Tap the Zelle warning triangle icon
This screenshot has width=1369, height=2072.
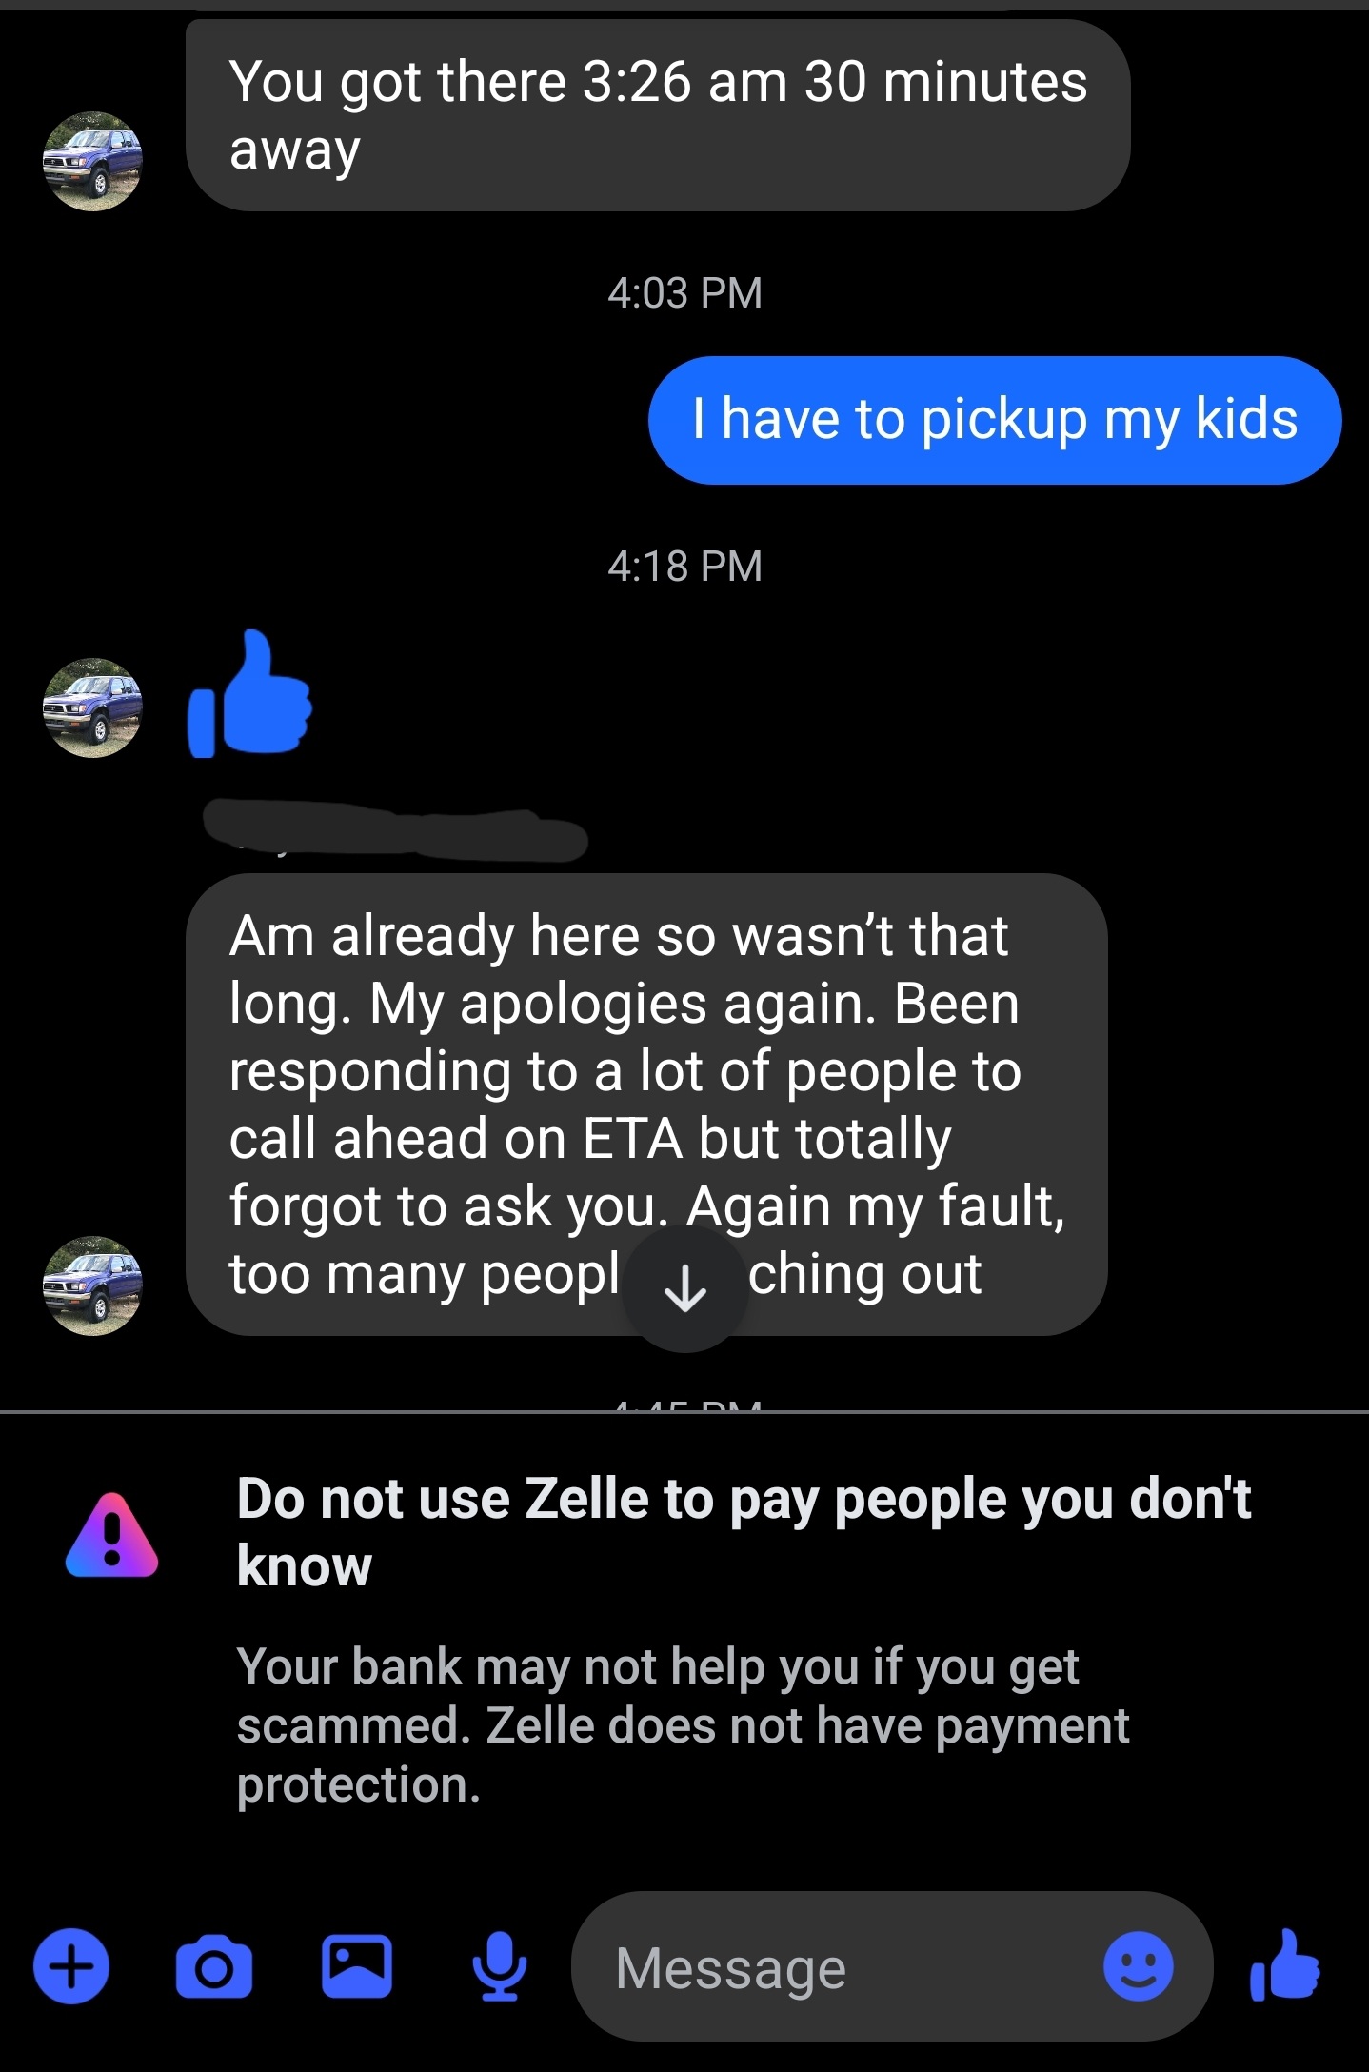click(112, 1535)
